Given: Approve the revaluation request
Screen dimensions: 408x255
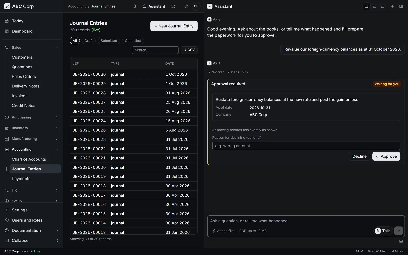Looking at the screenshot, I should [x=386, y=157].
